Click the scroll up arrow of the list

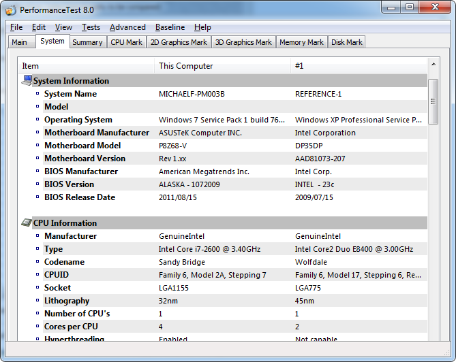tap(434, 64)
